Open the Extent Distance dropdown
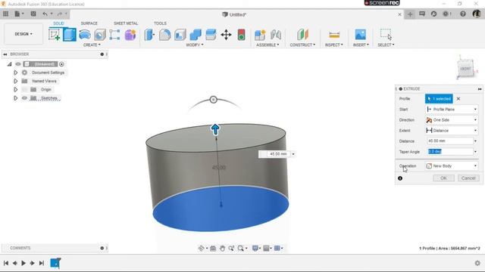 click(x=452, y=131)
